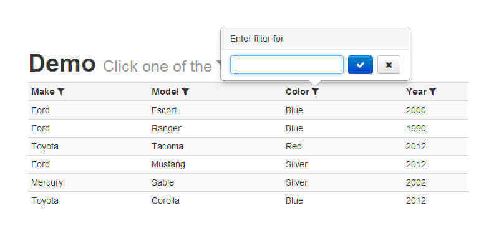This screenshot has height=249, width=499.
Task: Focus the filter text input box
Action: coord(287,65)
